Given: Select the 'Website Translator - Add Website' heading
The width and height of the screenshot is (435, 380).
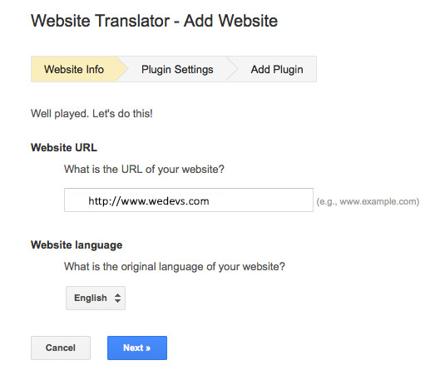Looking at the screenshot, I should [154, 21].
